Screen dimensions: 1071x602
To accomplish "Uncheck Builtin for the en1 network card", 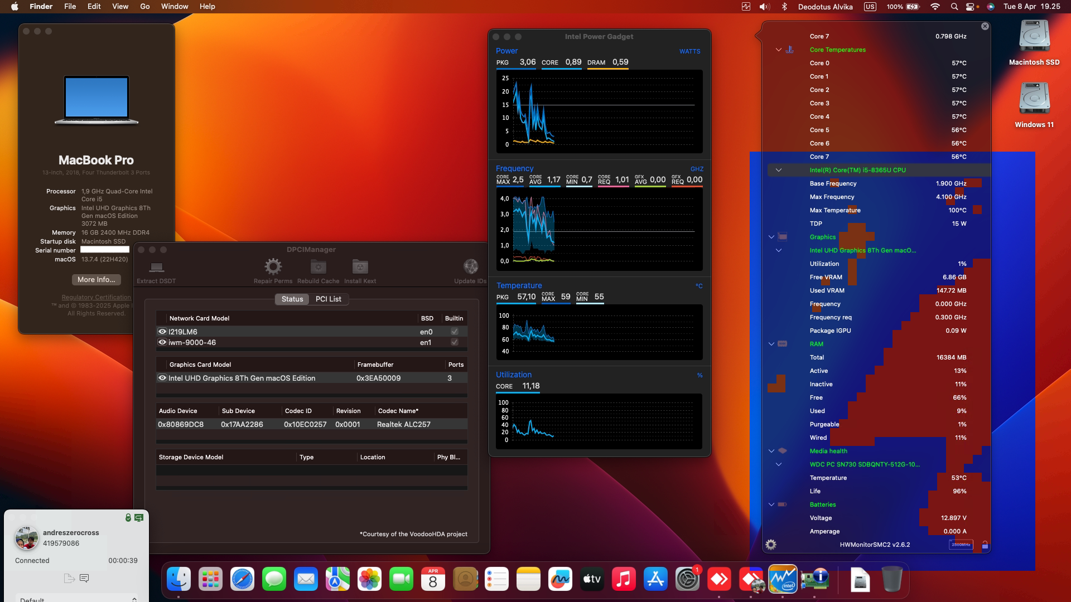I will pyautogui.click(x=455, y=342).
